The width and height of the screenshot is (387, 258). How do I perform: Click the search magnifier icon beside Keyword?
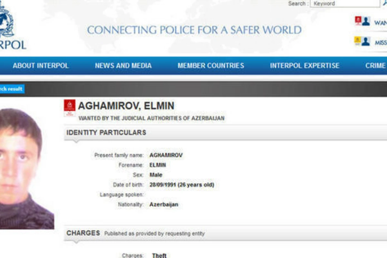(x=384, y=3)
